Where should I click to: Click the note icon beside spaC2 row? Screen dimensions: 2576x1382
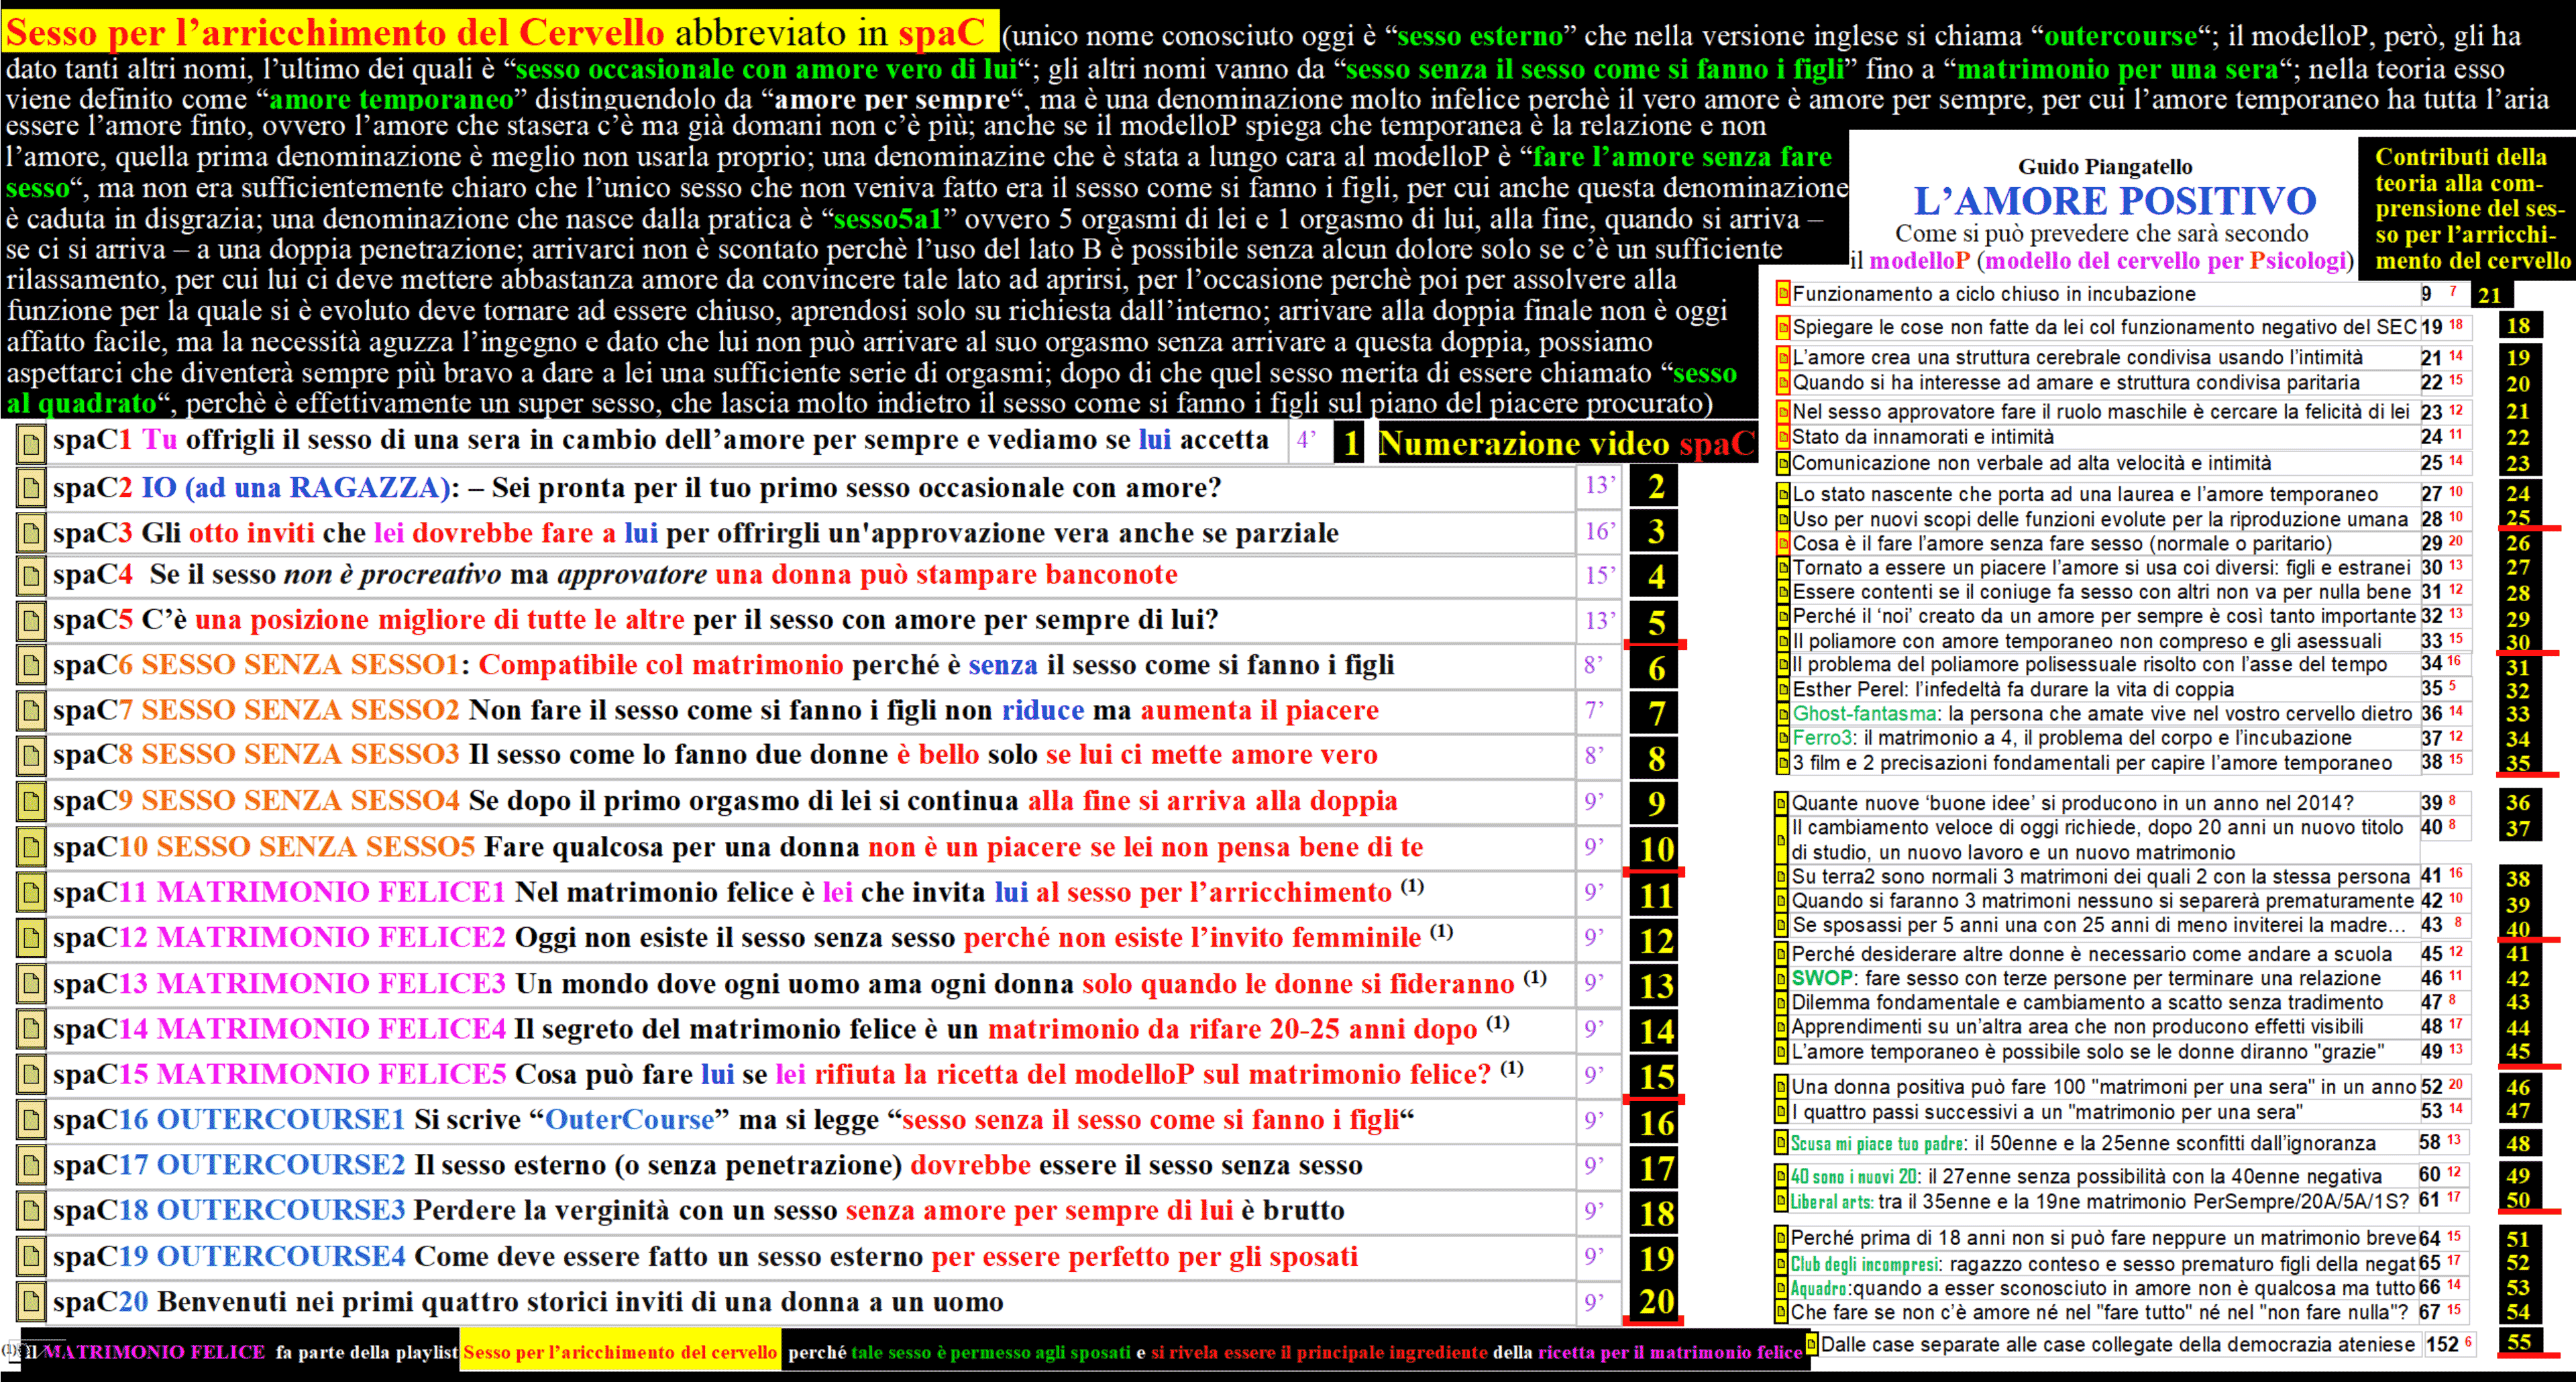31,489
